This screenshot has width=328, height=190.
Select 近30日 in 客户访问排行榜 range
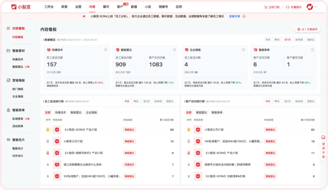click(299, 101)
